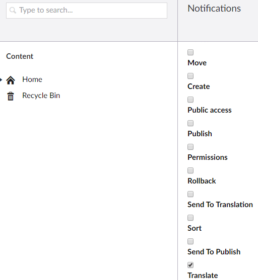Click the Content section heading
The image size is (258, 280).
pos(20,56)
